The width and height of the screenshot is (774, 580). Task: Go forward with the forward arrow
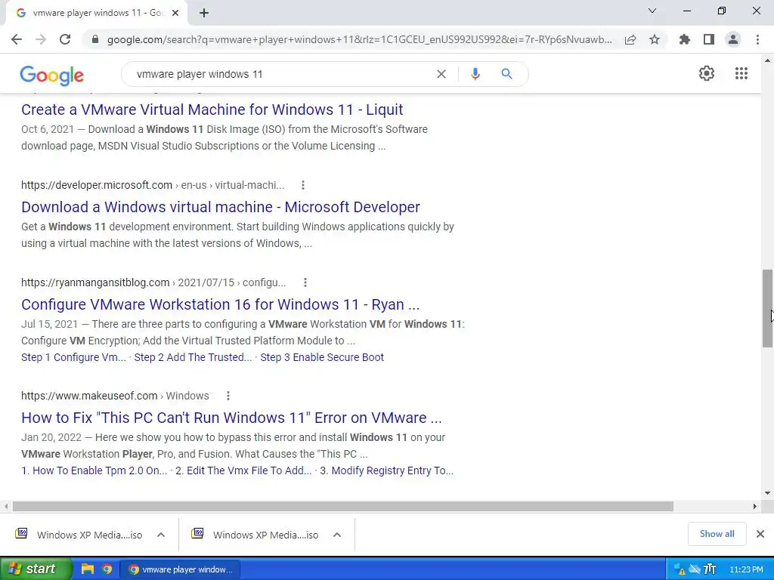[41, 39]
